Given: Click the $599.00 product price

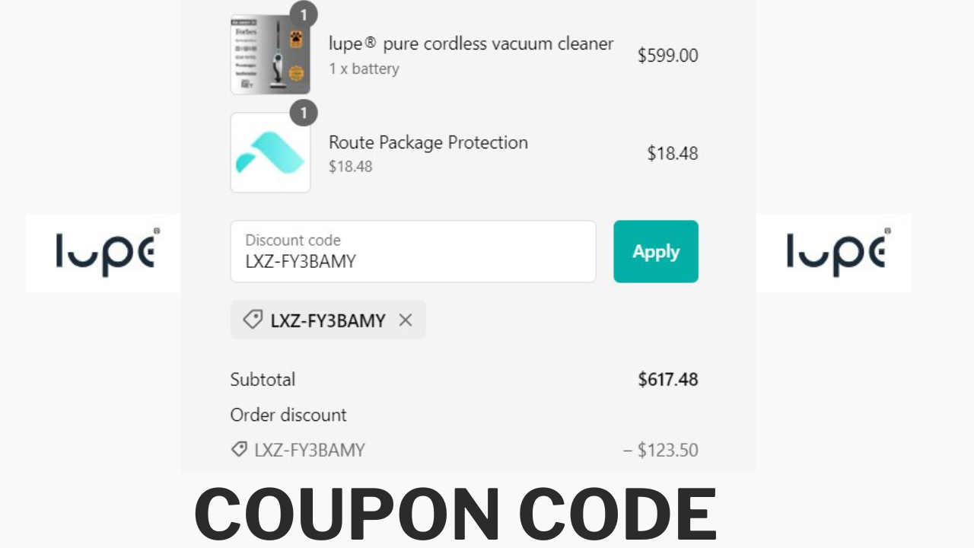Looking at the screenshot, I should coord(668,56).
